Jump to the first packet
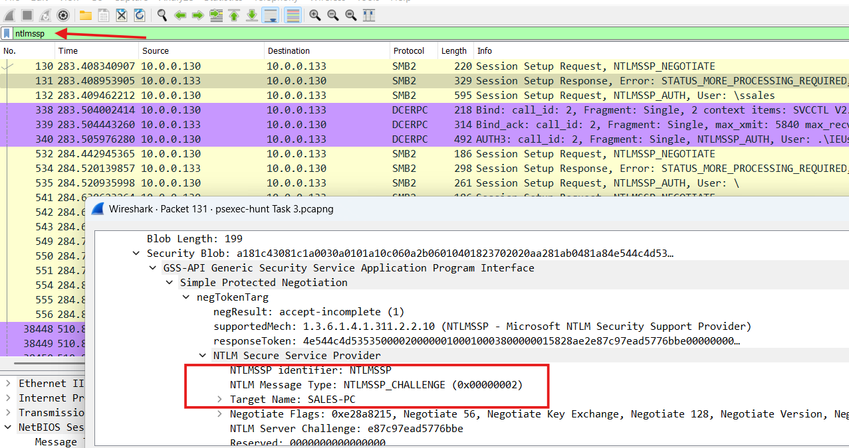This screenshot has height=448, width=849. 234,15
